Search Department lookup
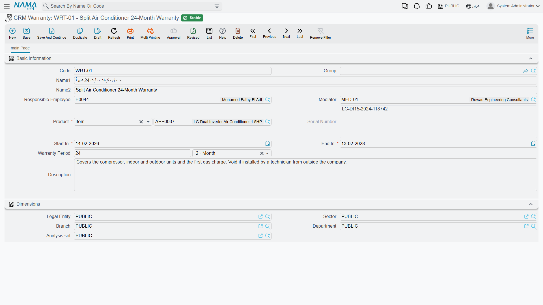The height and width of the screenshot is (305, 543). (x=533, y=226)
